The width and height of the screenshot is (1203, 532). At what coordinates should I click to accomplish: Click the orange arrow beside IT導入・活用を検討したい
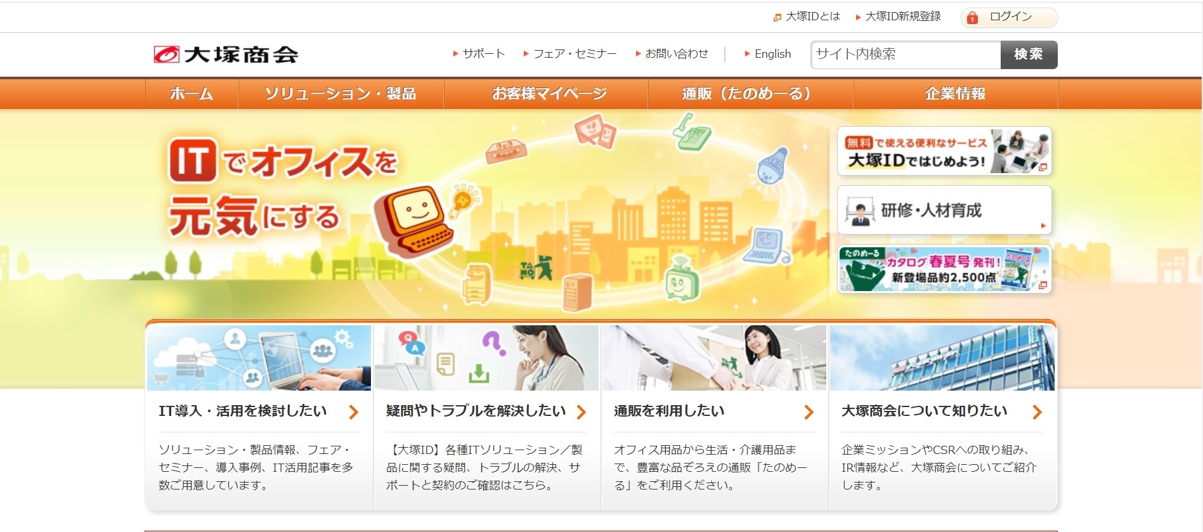(x=353, y=412)
